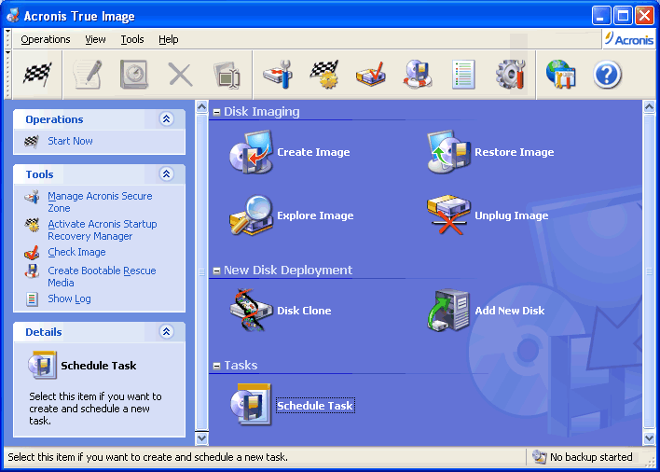Click the Tools sidebar panel title

tap(39, 174)
